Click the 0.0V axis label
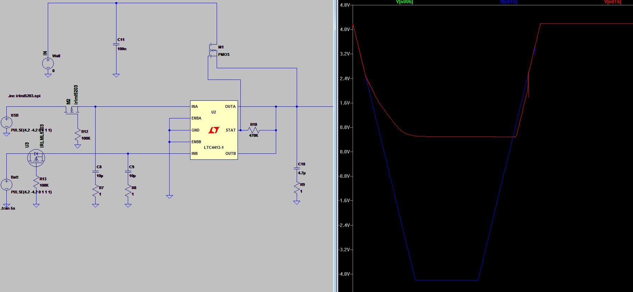The width and height of the screenshot is (633, 292). [345, 152]
